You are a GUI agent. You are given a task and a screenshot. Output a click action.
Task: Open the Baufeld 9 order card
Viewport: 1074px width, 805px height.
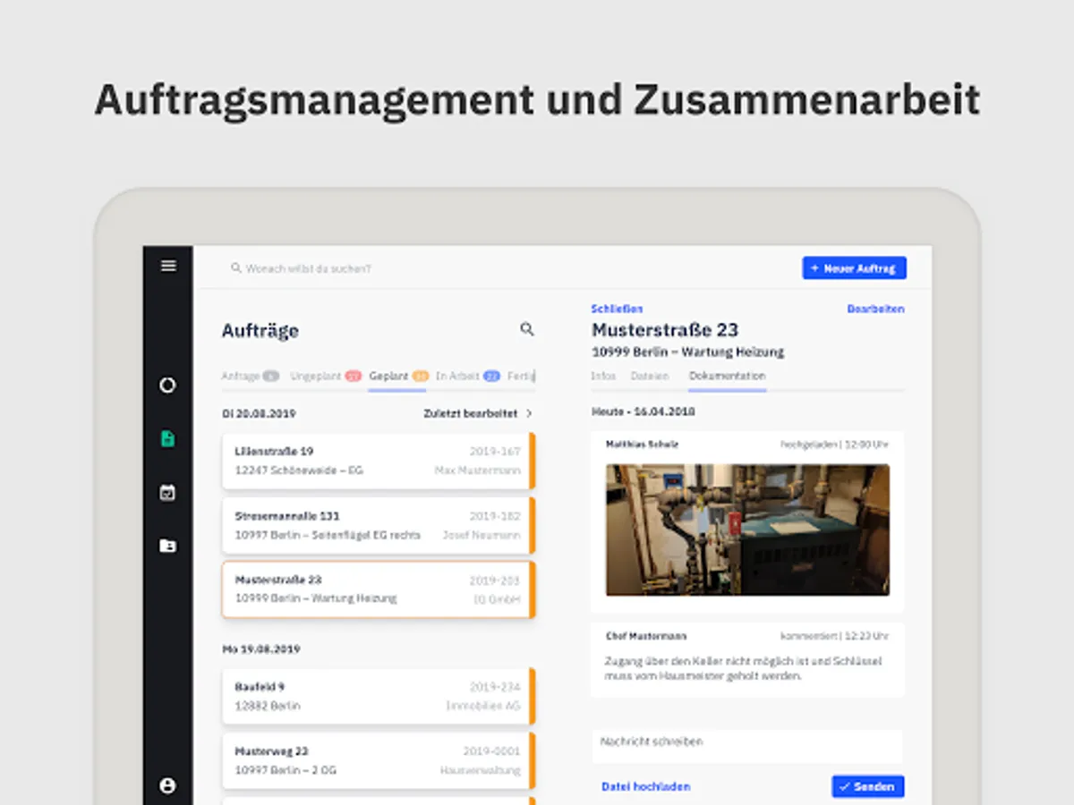(x=378, y=697)
